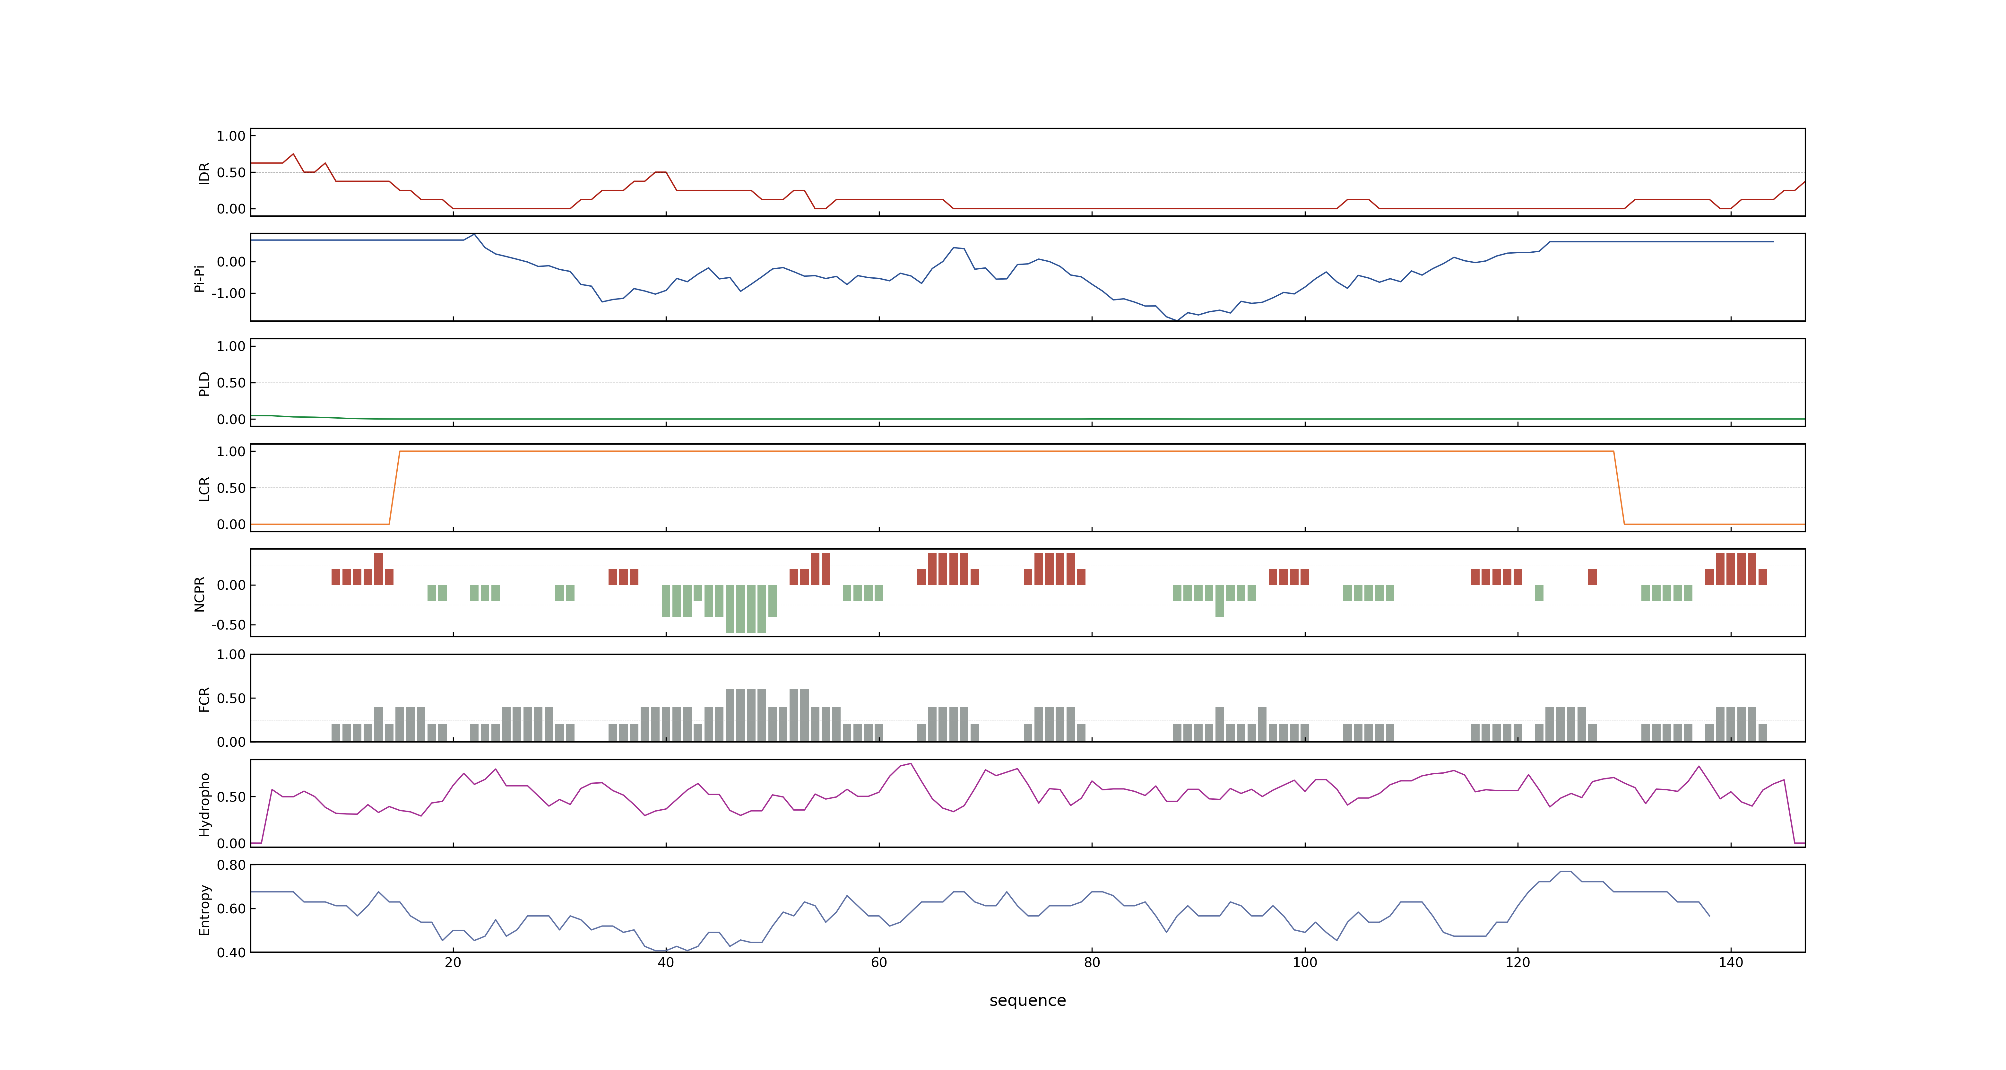Viewport: 2006px width, 1070px height.
Task: Click the FCR axis label
Action: click(x=204, y=699)
